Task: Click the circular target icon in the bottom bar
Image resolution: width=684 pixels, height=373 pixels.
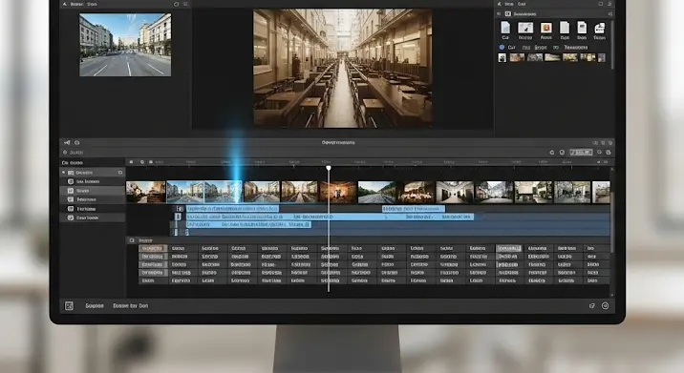Action: tap(605, 306)
